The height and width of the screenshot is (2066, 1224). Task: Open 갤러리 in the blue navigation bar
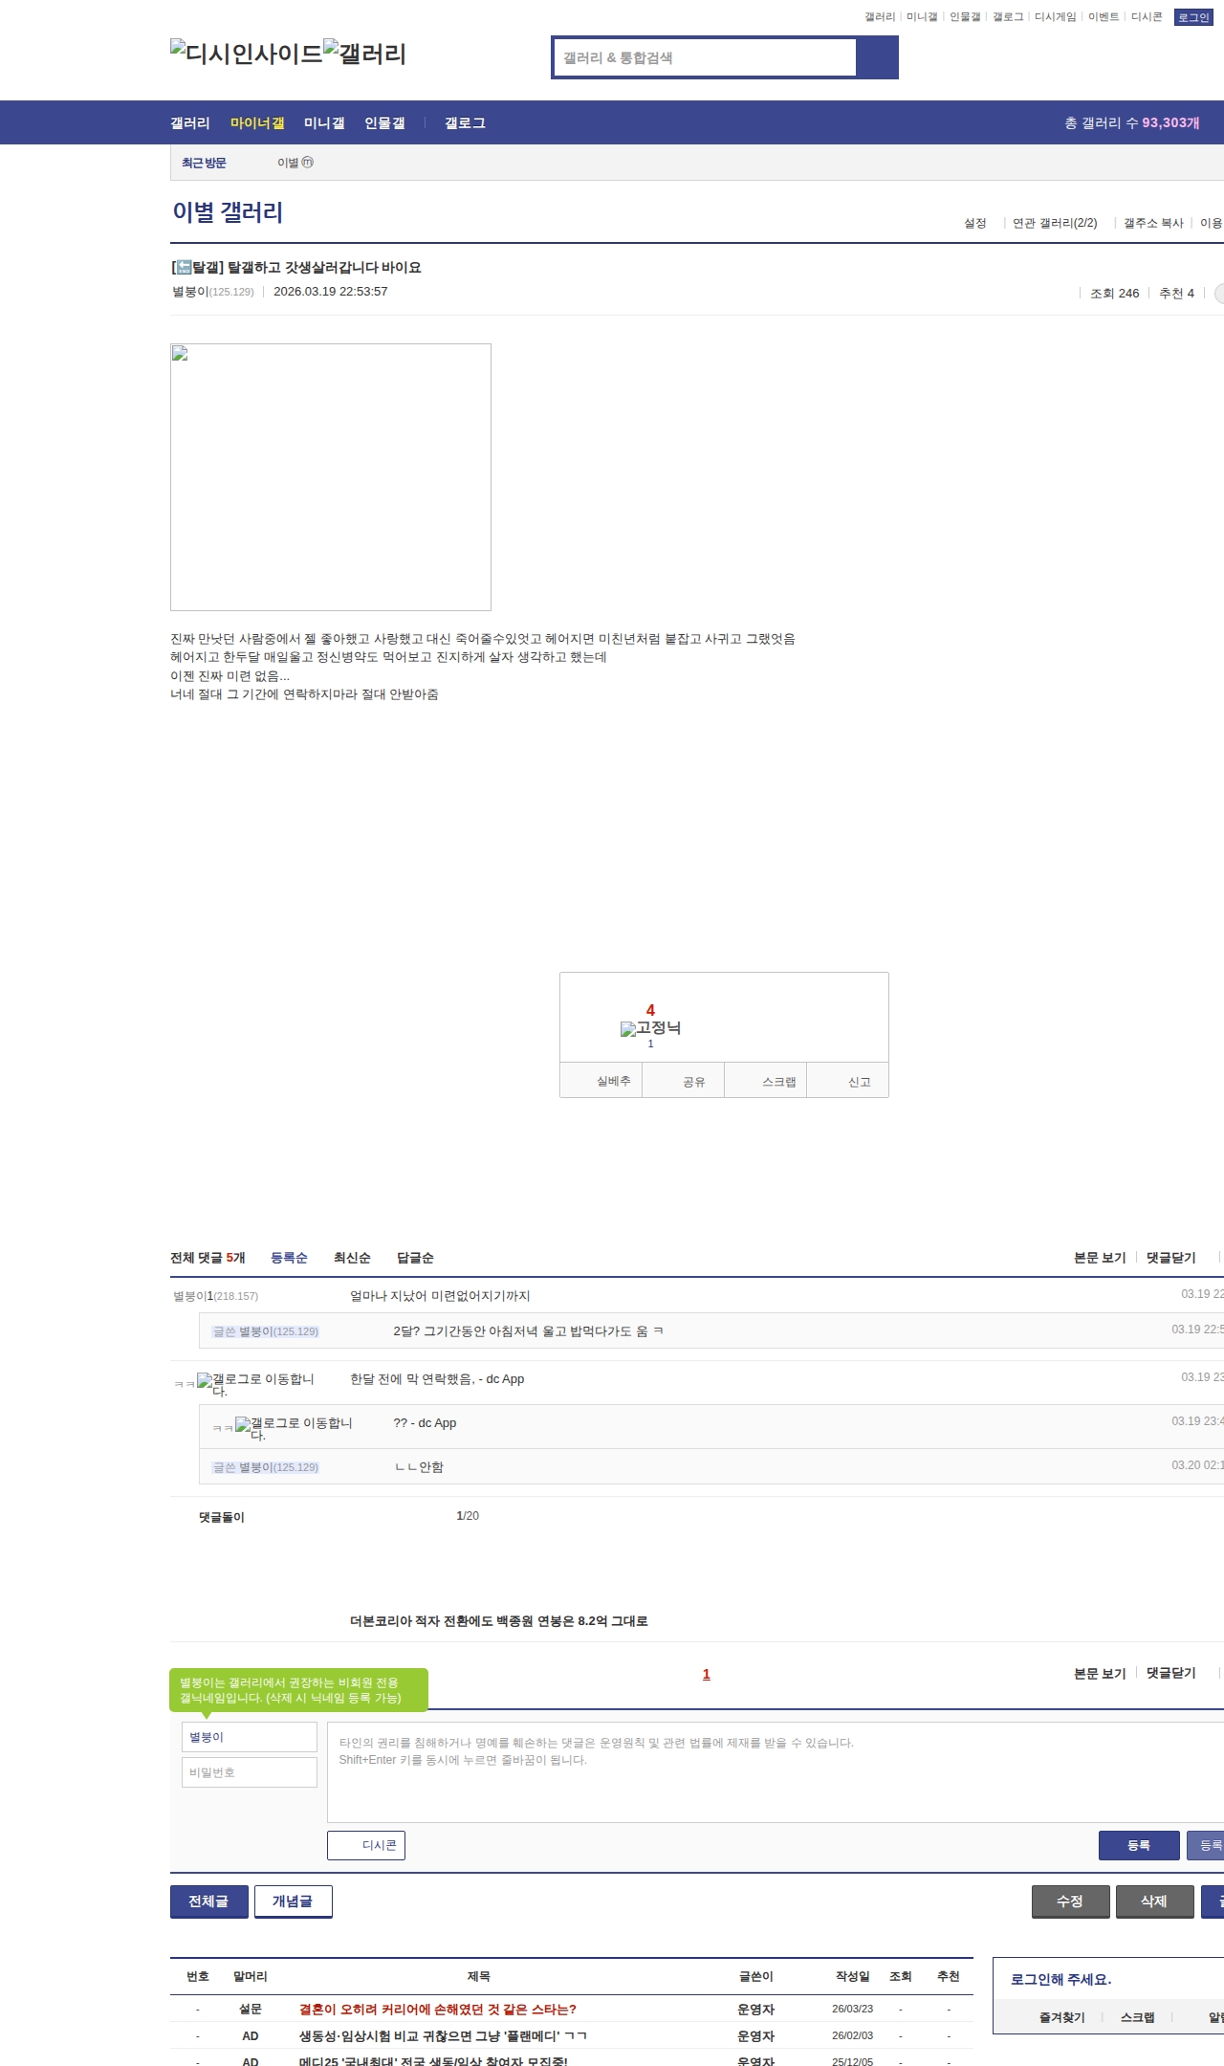[190, 123]
